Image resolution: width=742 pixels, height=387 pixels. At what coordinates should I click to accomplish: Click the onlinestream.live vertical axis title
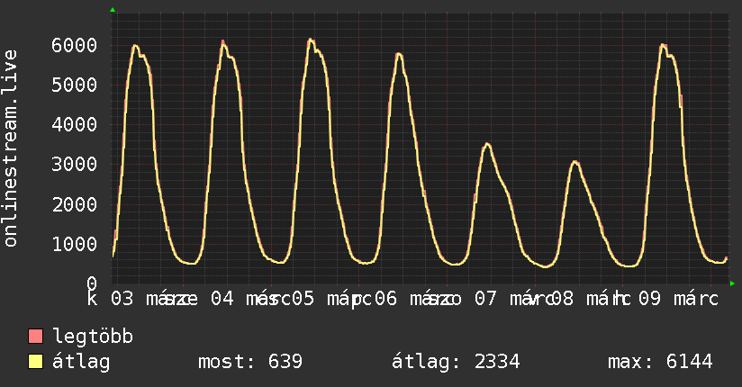click(10, 148)
